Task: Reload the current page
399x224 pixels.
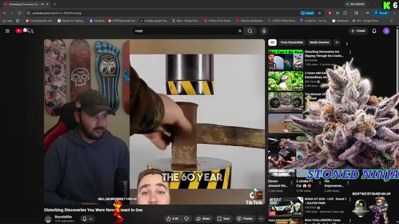Action: 19,13
